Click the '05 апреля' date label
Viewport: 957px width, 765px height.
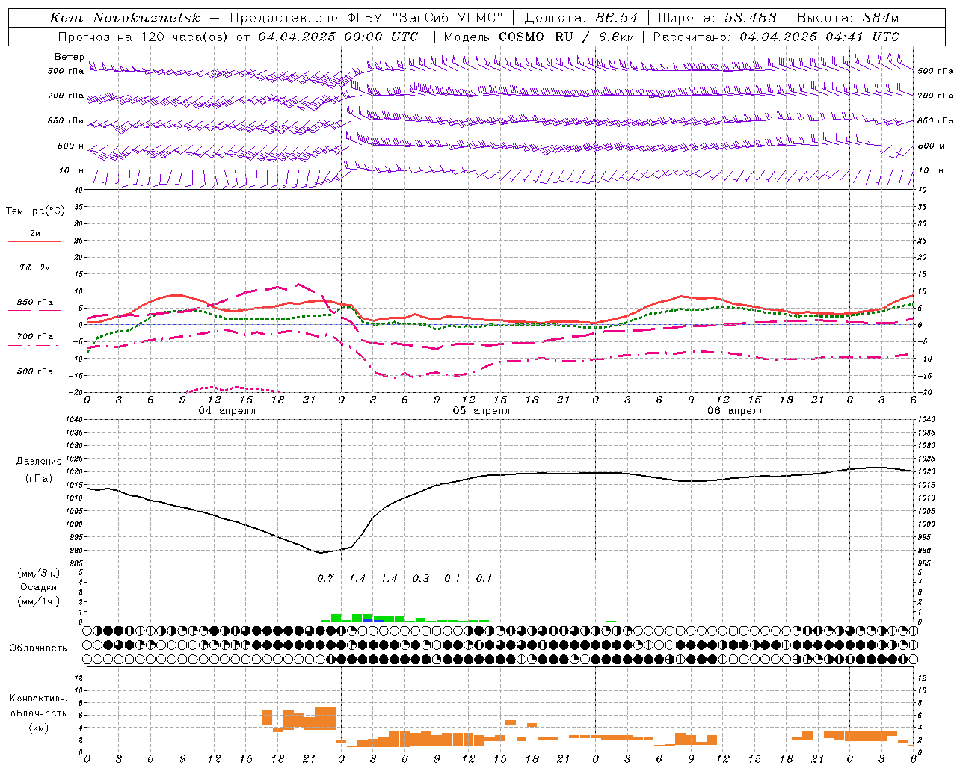click(x=481, y=411)
